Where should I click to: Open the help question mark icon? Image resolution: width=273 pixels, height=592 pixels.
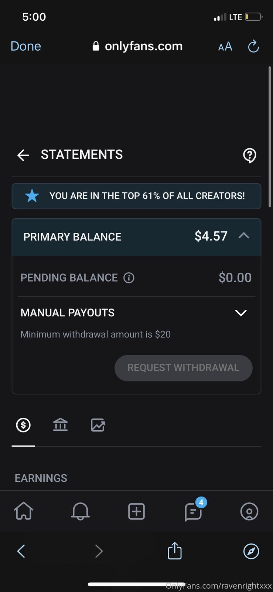coord(250,155)
